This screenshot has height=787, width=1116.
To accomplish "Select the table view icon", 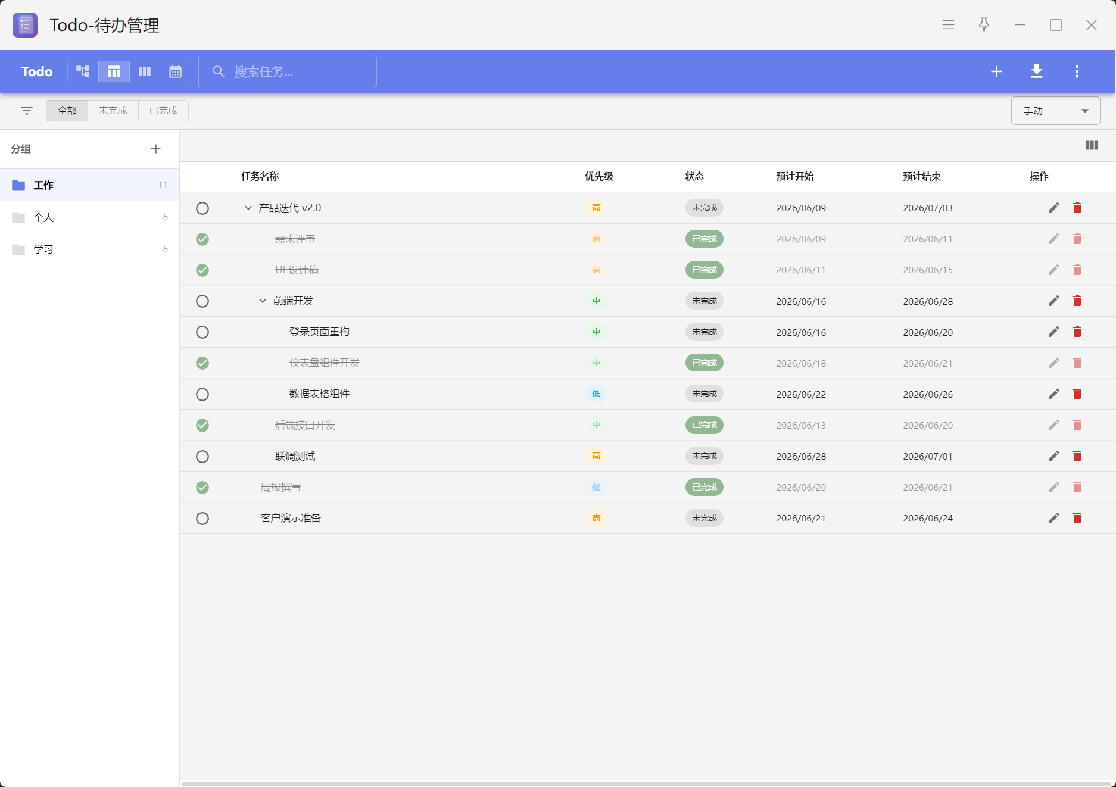I will point(114,71).
